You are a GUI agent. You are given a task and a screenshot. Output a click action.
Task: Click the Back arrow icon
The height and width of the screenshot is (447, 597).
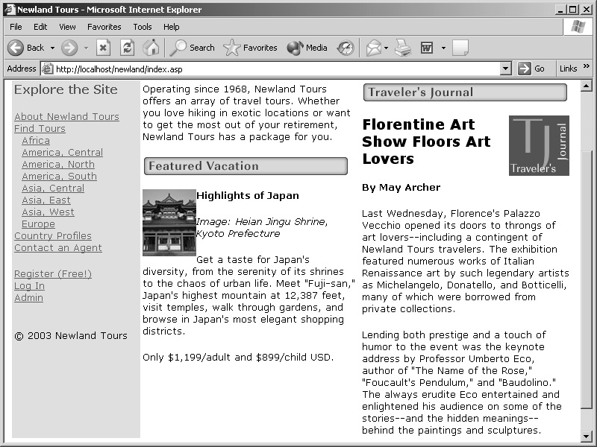tap(16, 48)
